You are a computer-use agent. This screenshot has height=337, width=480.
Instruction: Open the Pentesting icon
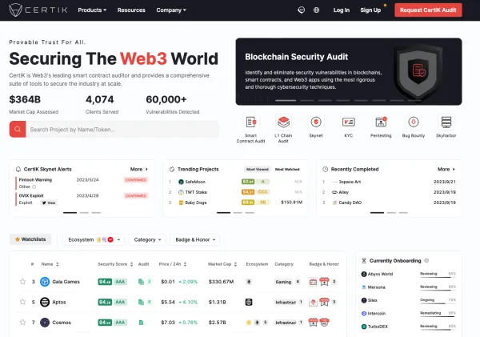[x=381, y=122]
